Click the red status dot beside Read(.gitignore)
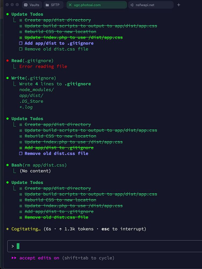 click(8, 61)
